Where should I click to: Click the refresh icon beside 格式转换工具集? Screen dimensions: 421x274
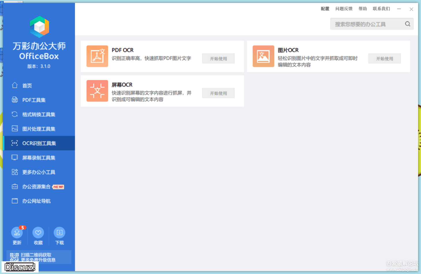[15, 114]
